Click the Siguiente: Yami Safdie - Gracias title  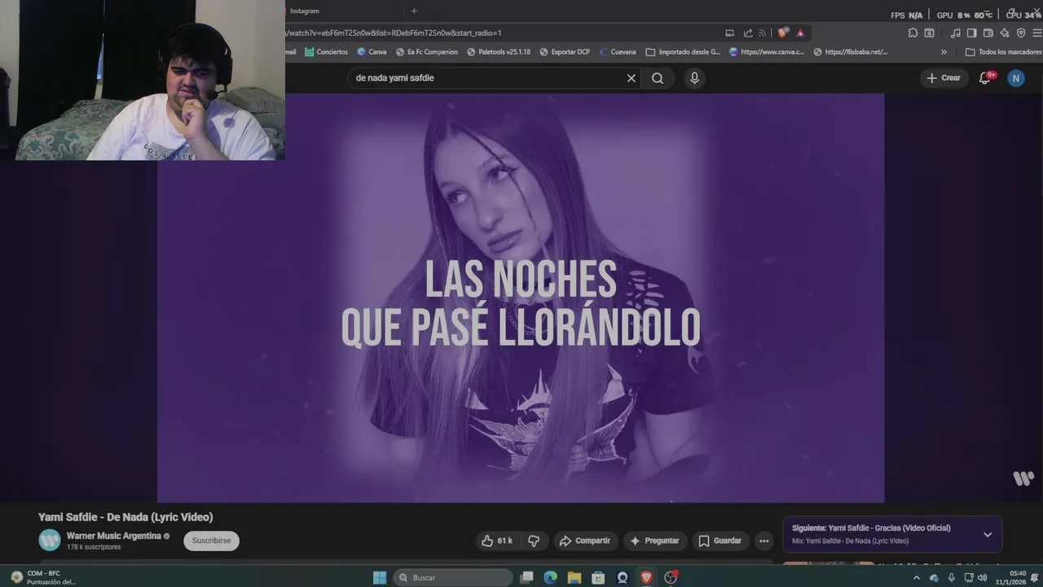[871, 528]
